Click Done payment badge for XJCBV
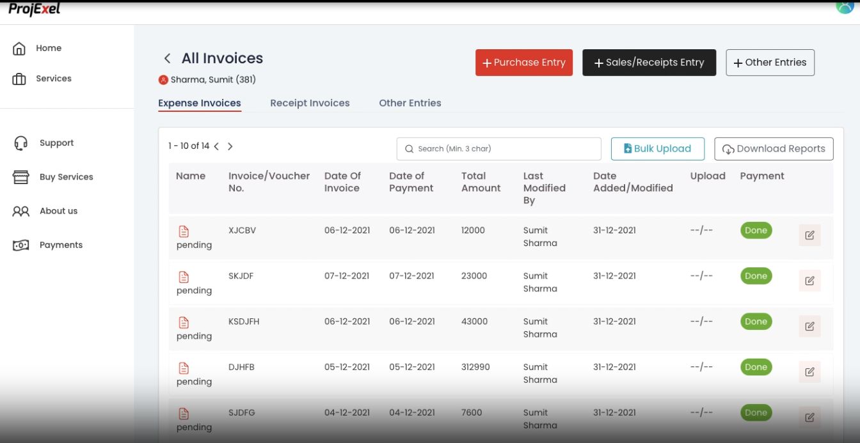Image resolution: width=860 pixels, height=443 pixels. click(x=756, y=231)
